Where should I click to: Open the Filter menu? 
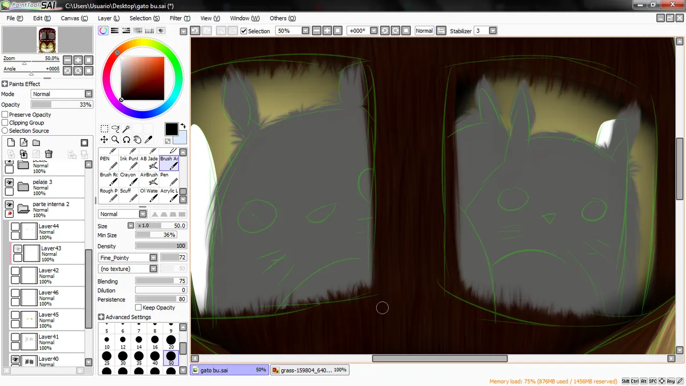click(x=180, y=18)
